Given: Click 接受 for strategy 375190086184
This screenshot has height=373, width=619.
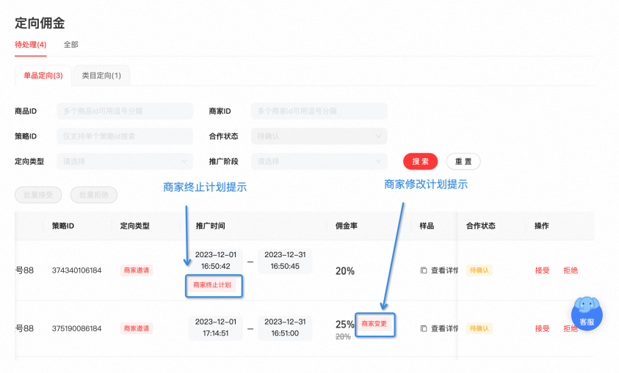Looking at the screenshot, I should pos(542,328).
